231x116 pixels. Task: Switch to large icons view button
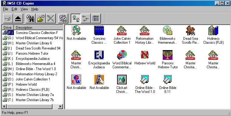pos(76,19)
